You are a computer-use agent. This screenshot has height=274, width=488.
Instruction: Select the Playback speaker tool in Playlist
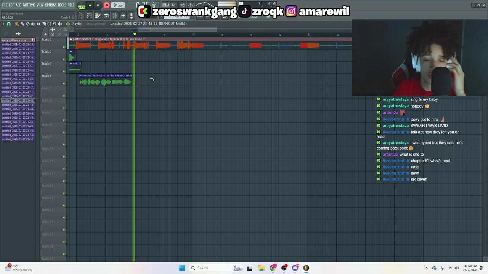59,24
